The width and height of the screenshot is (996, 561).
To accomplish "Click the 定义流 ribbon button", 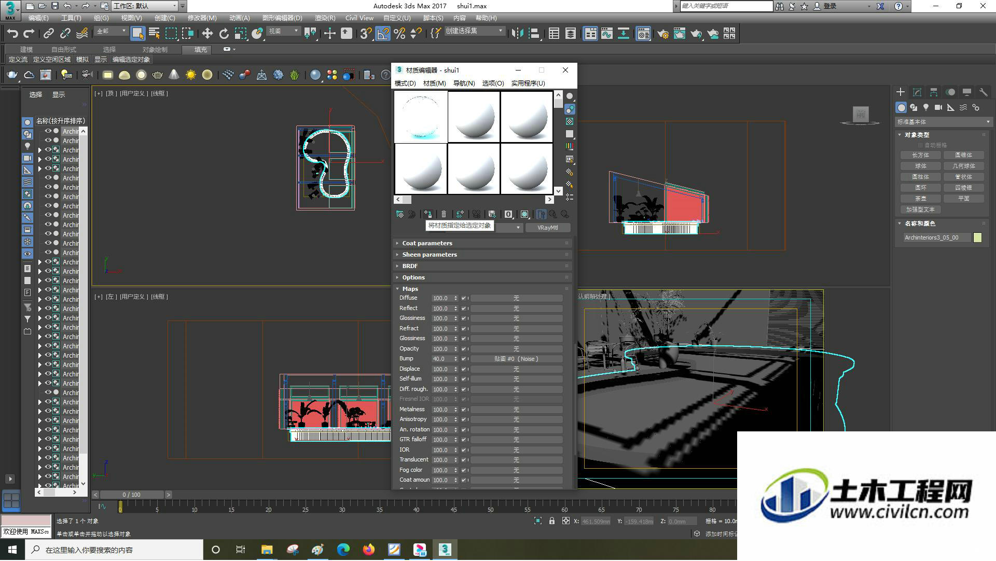I will [18, 60].
